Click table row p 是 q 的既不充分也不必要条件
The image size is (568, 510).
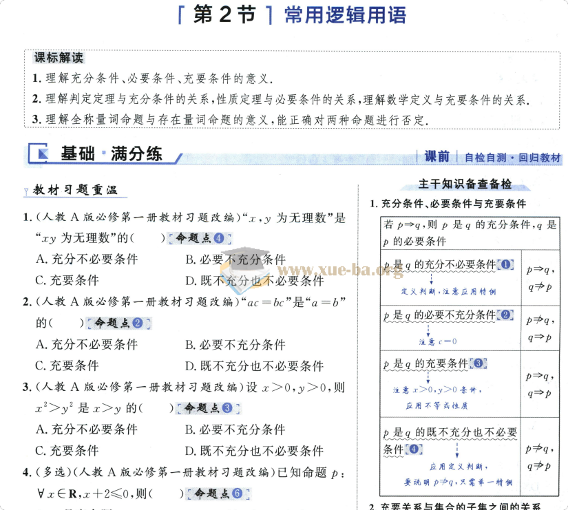tap(450, 440)
